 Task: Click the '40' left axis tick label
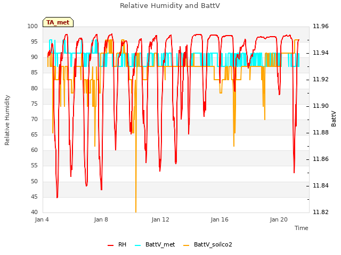pyautogui.click(x=34, y=212)
